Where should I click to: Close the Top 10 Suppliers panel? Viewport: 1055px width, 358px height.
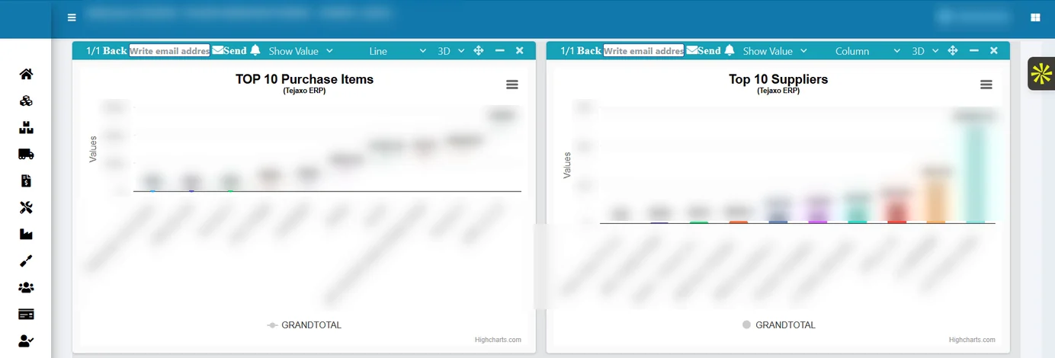click(x=994, y=50)
